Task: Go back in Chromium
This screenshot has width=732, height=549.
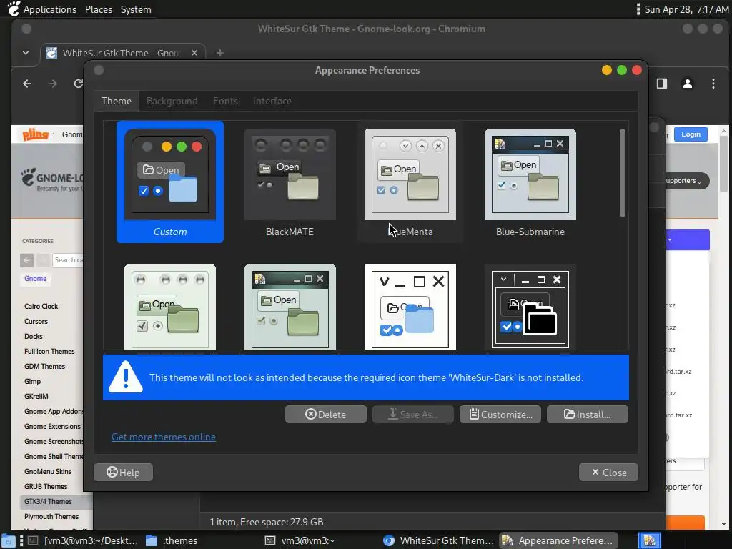Action: pos(28,84)
